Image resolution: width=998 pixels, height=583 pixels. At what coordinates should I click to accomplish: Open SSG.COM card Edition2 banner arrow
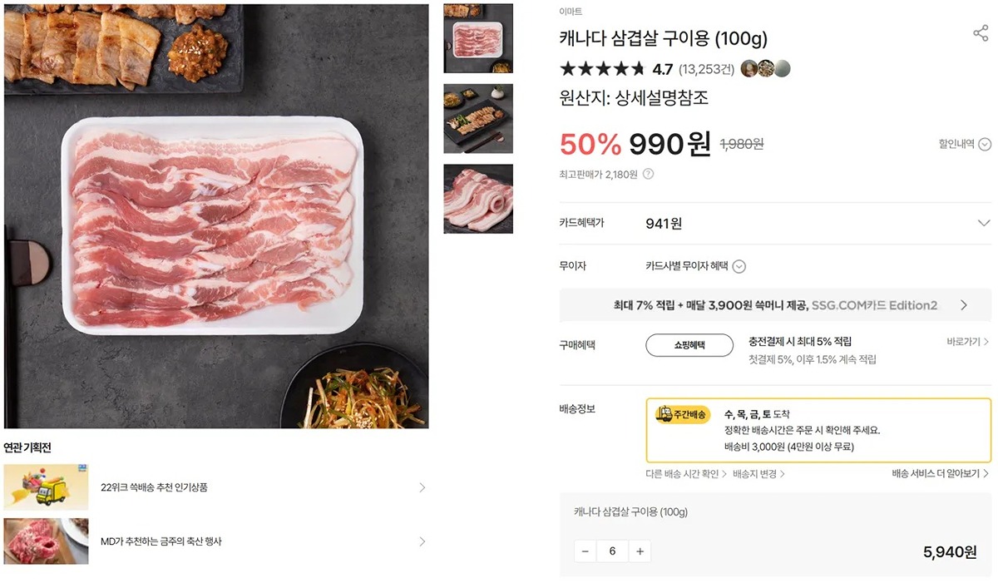pos(964,305)
